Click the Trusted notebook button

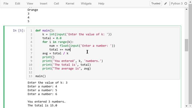[x=156, y=3]
